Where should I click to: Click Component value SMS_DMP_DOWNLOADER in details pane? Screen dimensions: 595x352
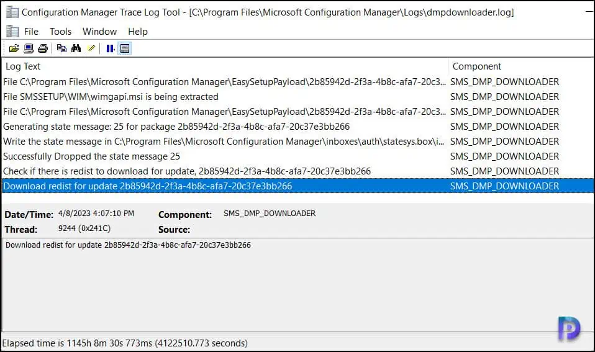click(x=270, y=214)
